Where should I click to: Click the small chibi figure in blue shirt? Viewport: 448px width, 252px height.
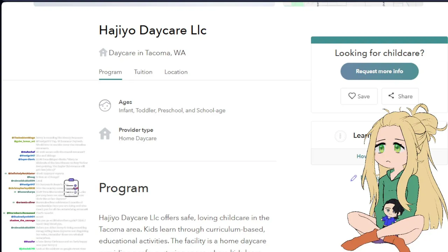pos(390,214)
